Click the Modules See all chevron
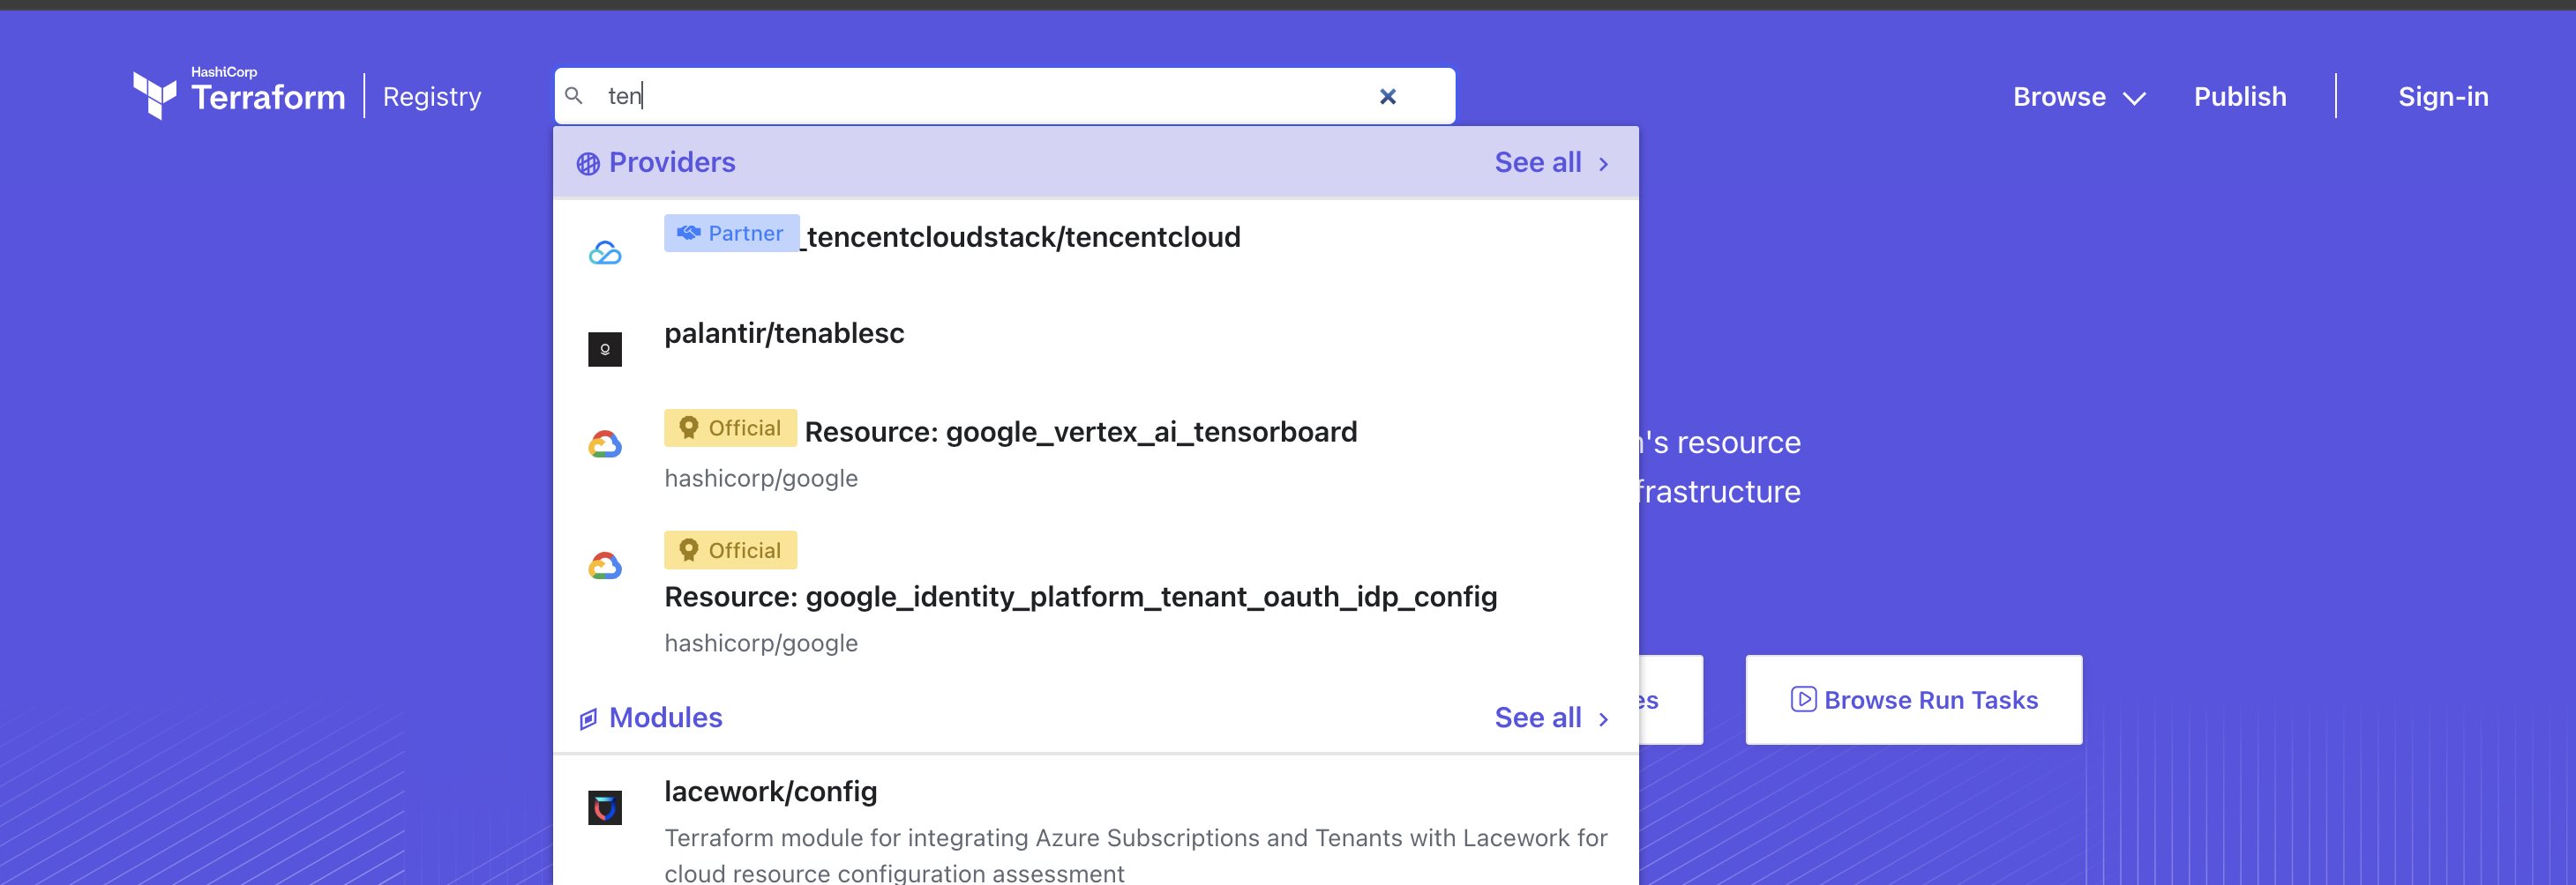The image size is (2576, 885). click(1603, 719)
